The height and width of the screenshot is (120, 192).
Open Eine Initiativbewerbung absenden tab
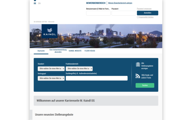click(x=58, y=51)
